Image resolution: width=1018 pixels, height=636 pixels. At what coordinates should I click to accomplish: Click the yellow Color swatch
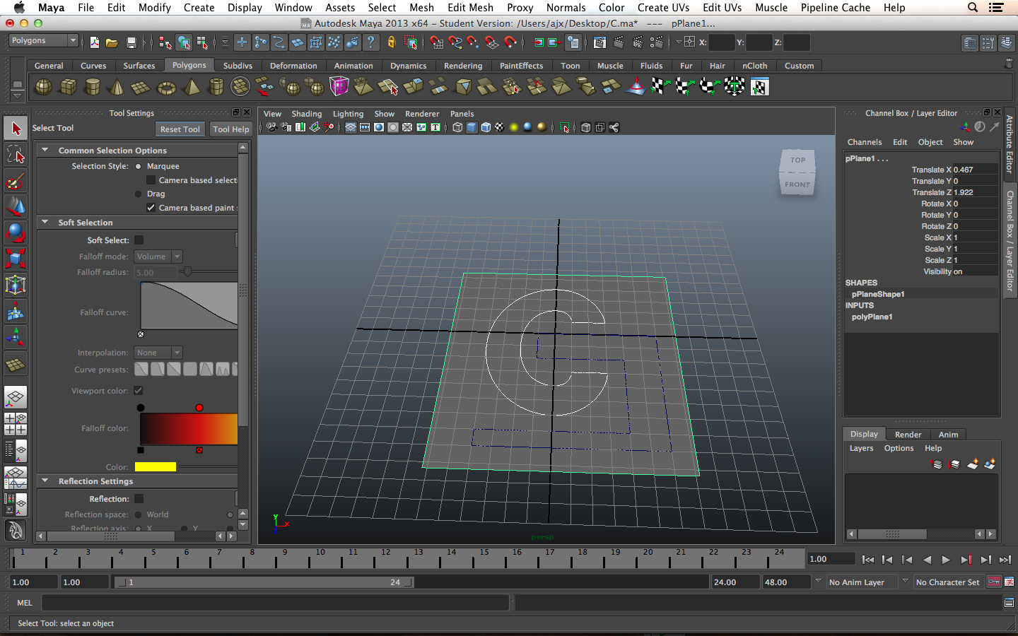tap(155, 467)
